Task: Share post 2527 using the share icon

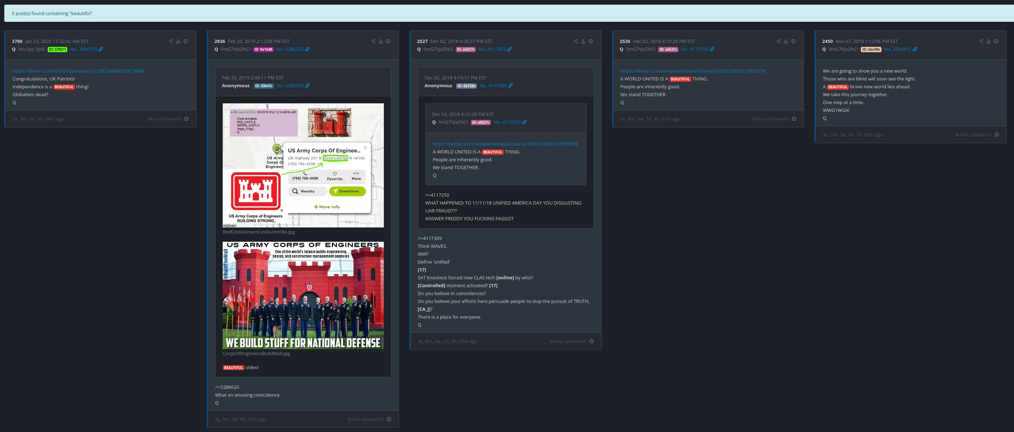Action: click(x=576, y=41)
